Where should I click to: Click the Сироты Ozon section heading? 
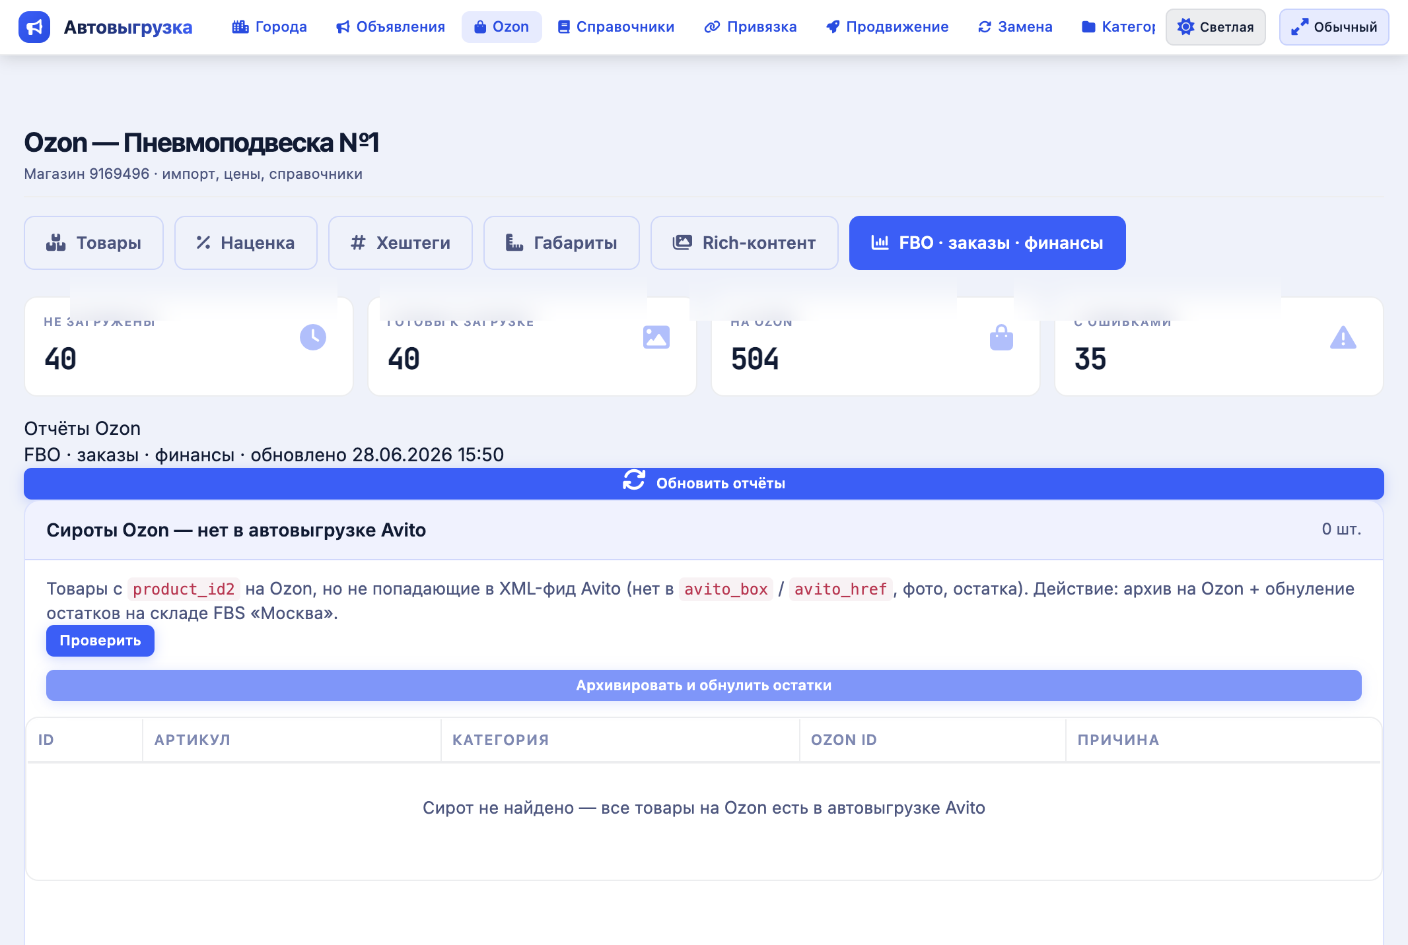236,530
